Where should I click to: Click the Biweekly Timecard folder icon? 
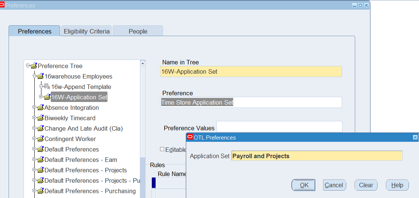(x=40, y=118)
